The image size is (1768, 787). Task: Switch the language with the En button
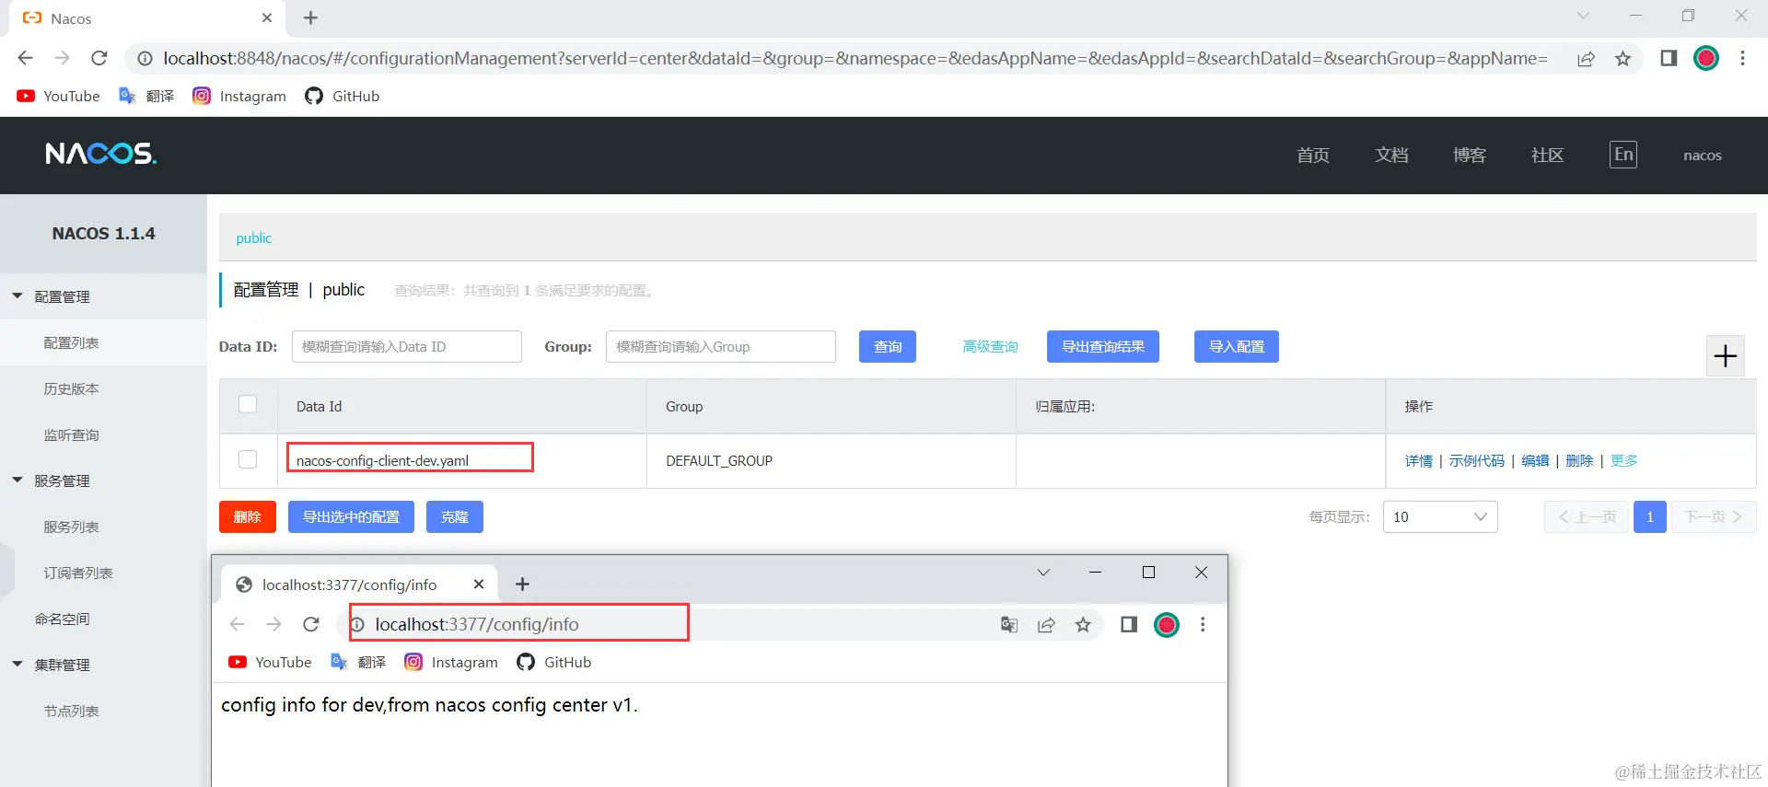point(1623,155)
